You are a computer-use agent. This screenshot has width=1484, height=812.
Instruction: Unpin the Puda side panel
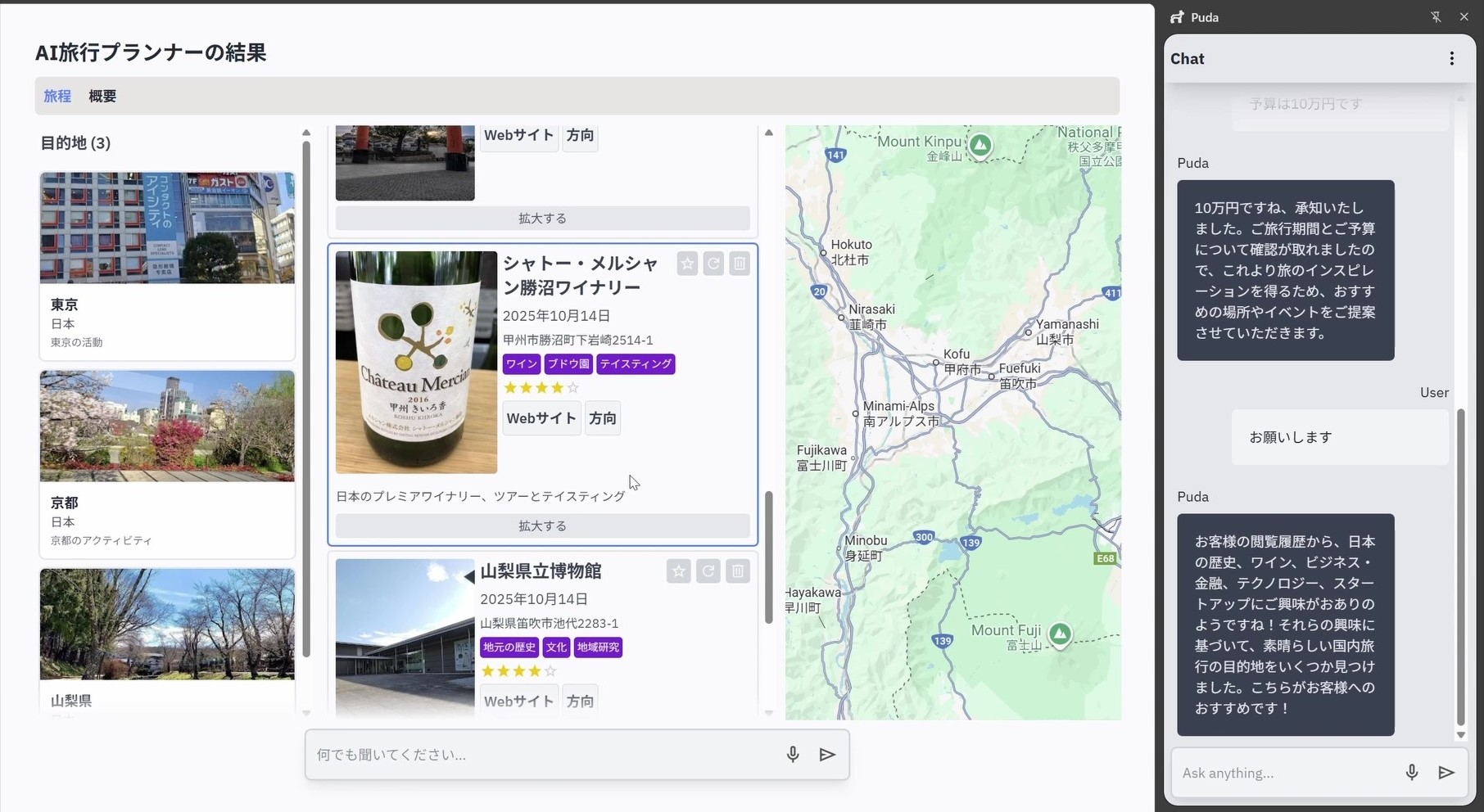(1436, 17)
